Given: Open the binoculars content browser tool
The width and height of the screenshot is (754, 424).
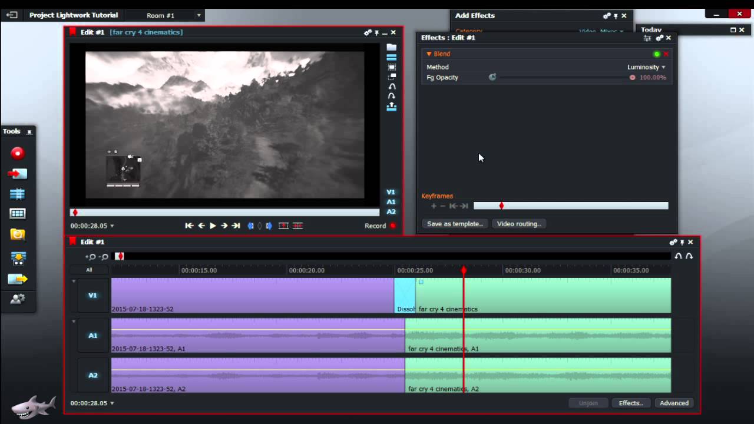Looking at the screenshot, I should 18,257.
